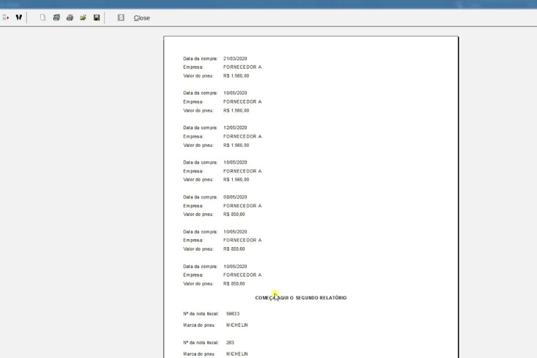This screenshot has width=537, height=358.
Task: Click the invoice number 263
Action: [230, 342]
